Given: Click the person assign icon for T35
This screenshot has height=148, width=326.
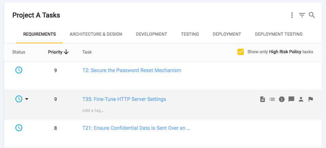Looking at the screenshot, I should (301, 99).
